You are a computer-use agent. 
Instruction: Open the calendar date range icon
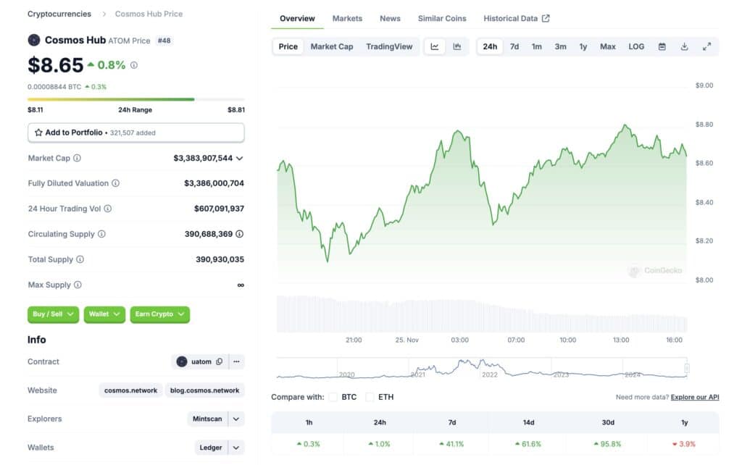(x=662, y=46)
